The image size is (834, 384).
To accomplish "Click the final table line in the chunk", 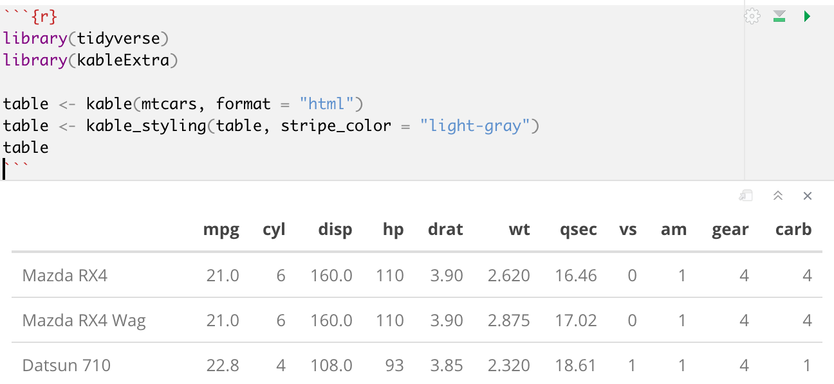I will 24,147.
